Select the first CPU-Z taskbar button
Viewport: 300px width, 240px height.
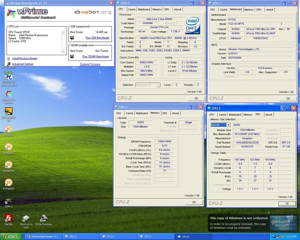(x=80, y=237)
